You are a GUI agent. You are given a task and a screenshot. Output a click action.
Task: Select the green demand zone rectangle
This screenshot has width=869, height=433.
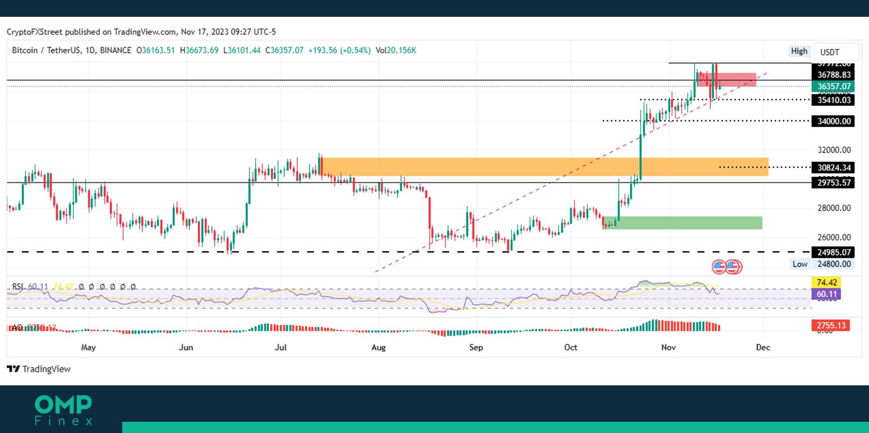[x=683, y=223]
